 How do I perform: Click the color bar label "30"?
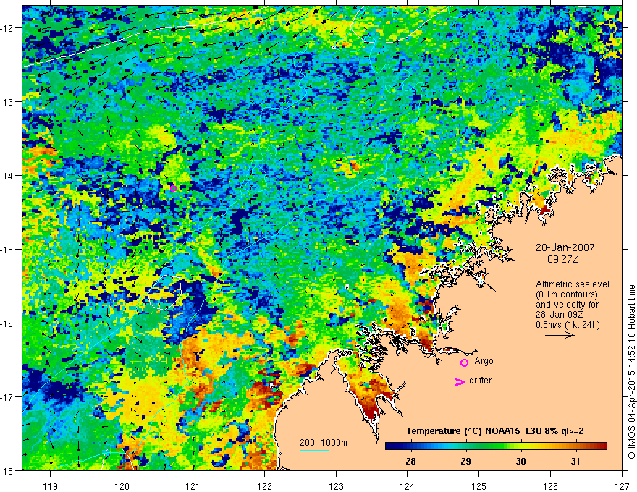520,461
